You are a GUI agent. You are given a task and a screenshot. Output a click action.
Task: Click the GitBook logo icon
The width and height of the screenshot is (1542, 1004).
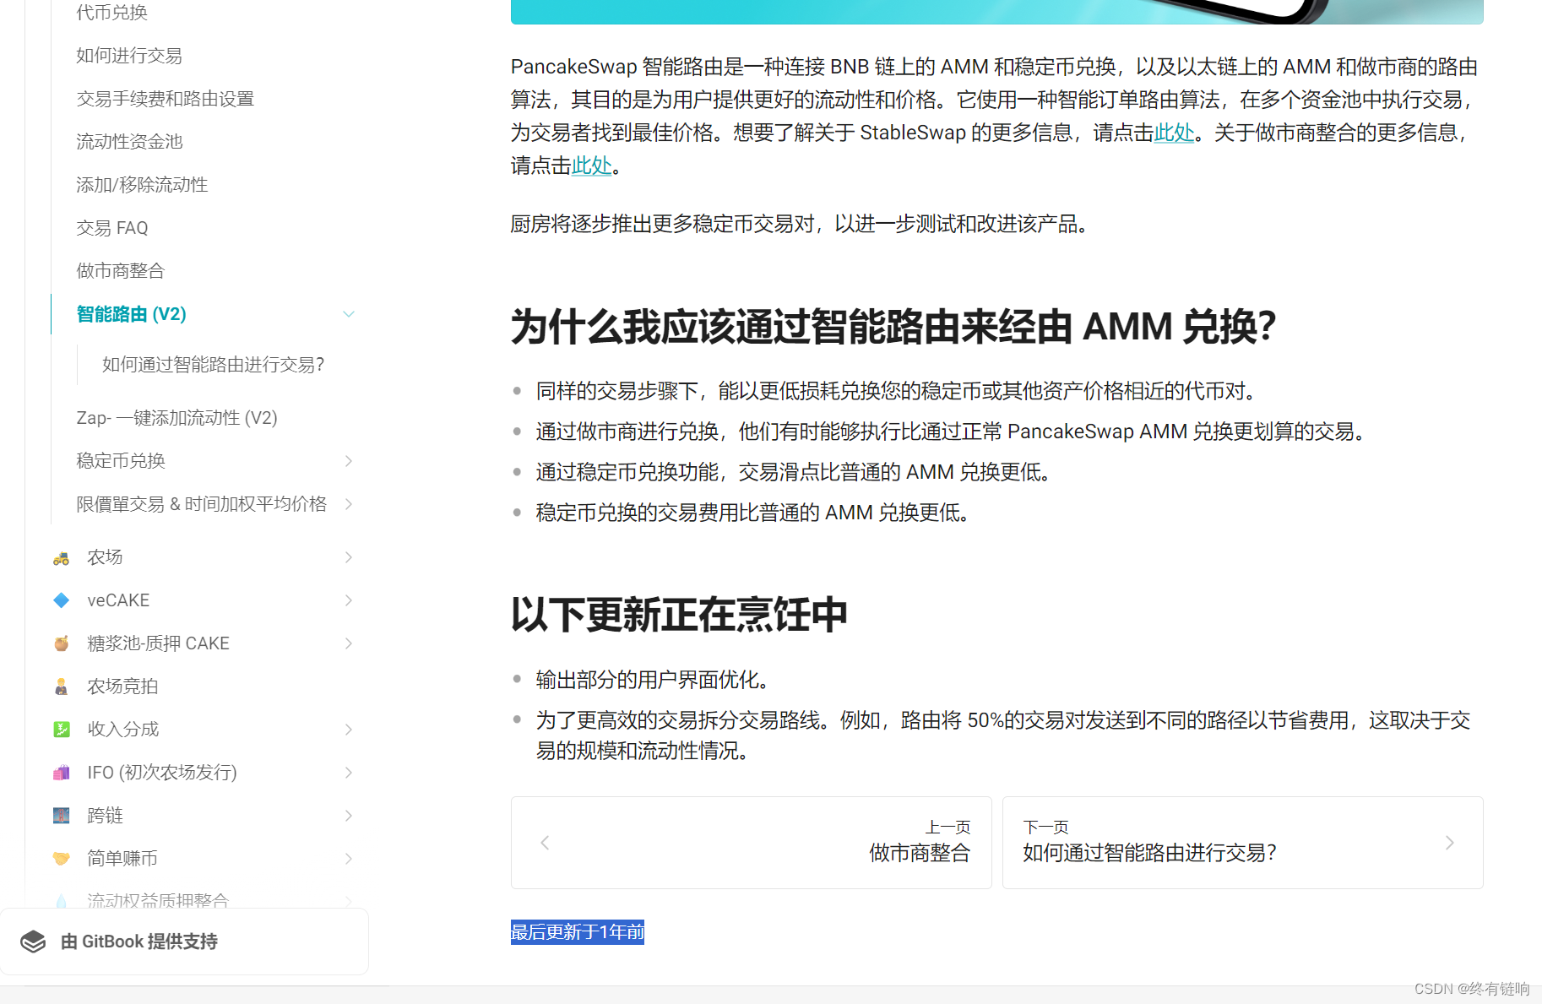[x=33, y=942]
